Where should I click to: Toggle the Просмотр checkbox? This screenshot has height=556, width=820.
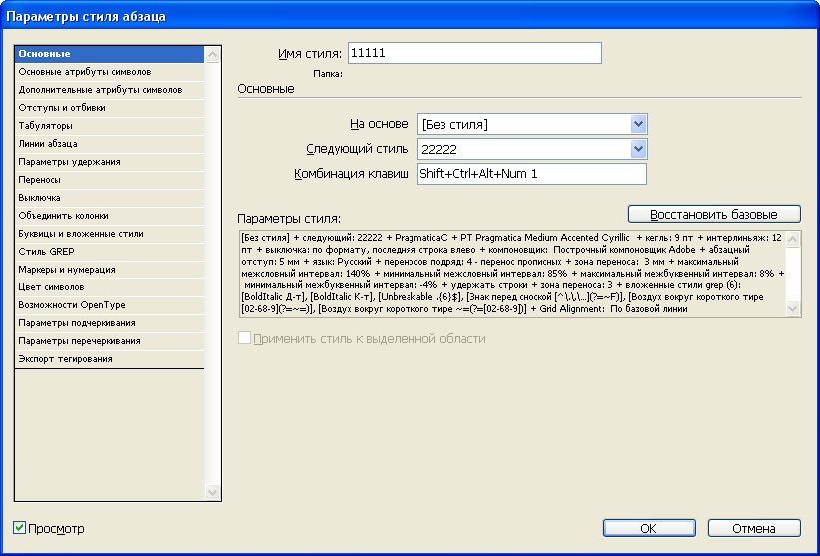[19, 528]
